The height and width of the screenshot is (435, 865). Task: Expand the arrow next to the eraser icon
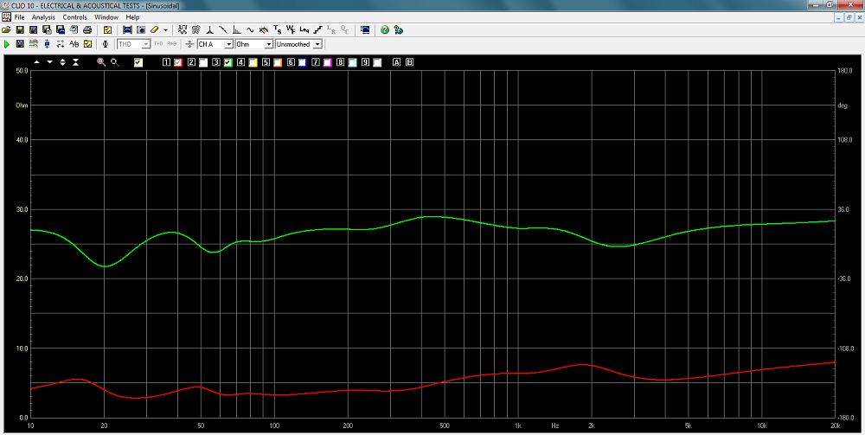165,29
